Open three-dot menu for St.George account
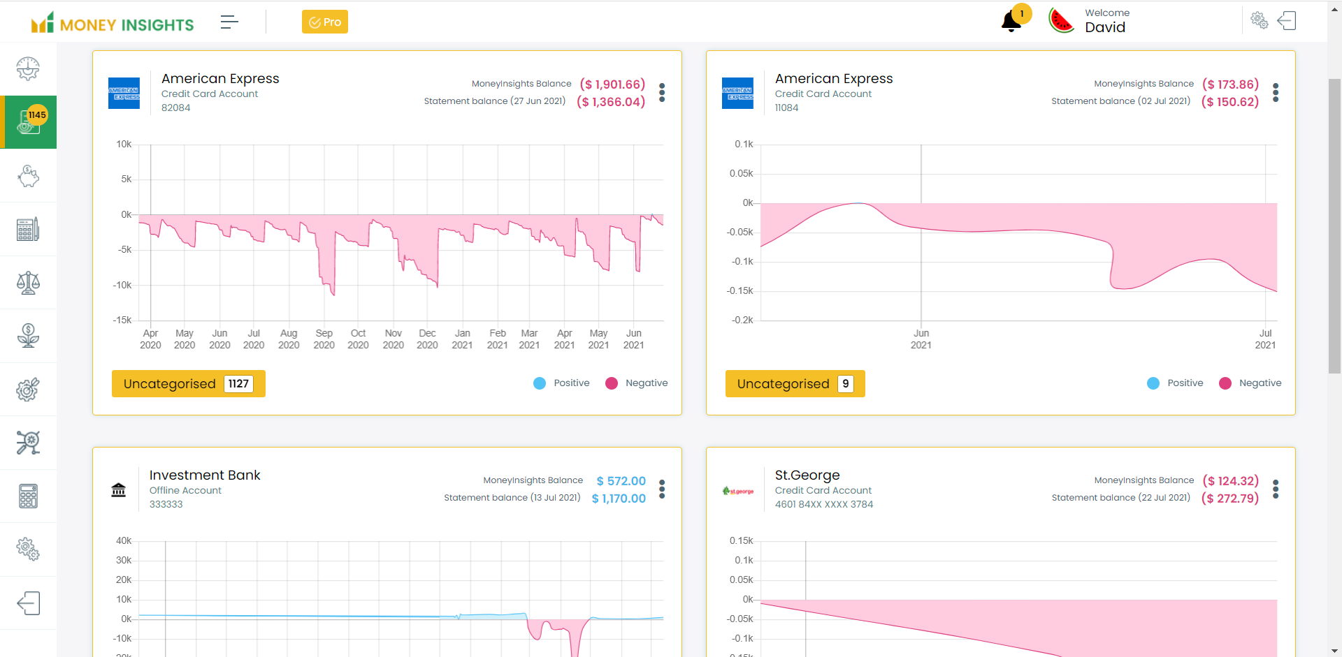The image size is (1342, 657). [1276, 489]
